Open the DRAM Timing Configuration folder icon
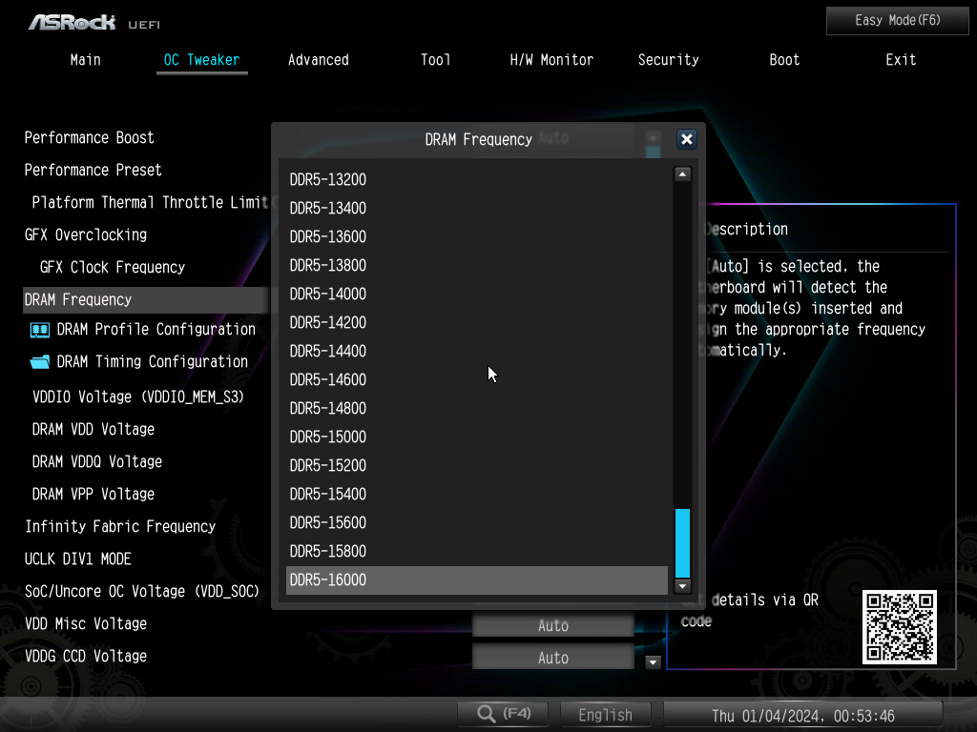Screen dimensions: 977x732 [x=40, y=362]
